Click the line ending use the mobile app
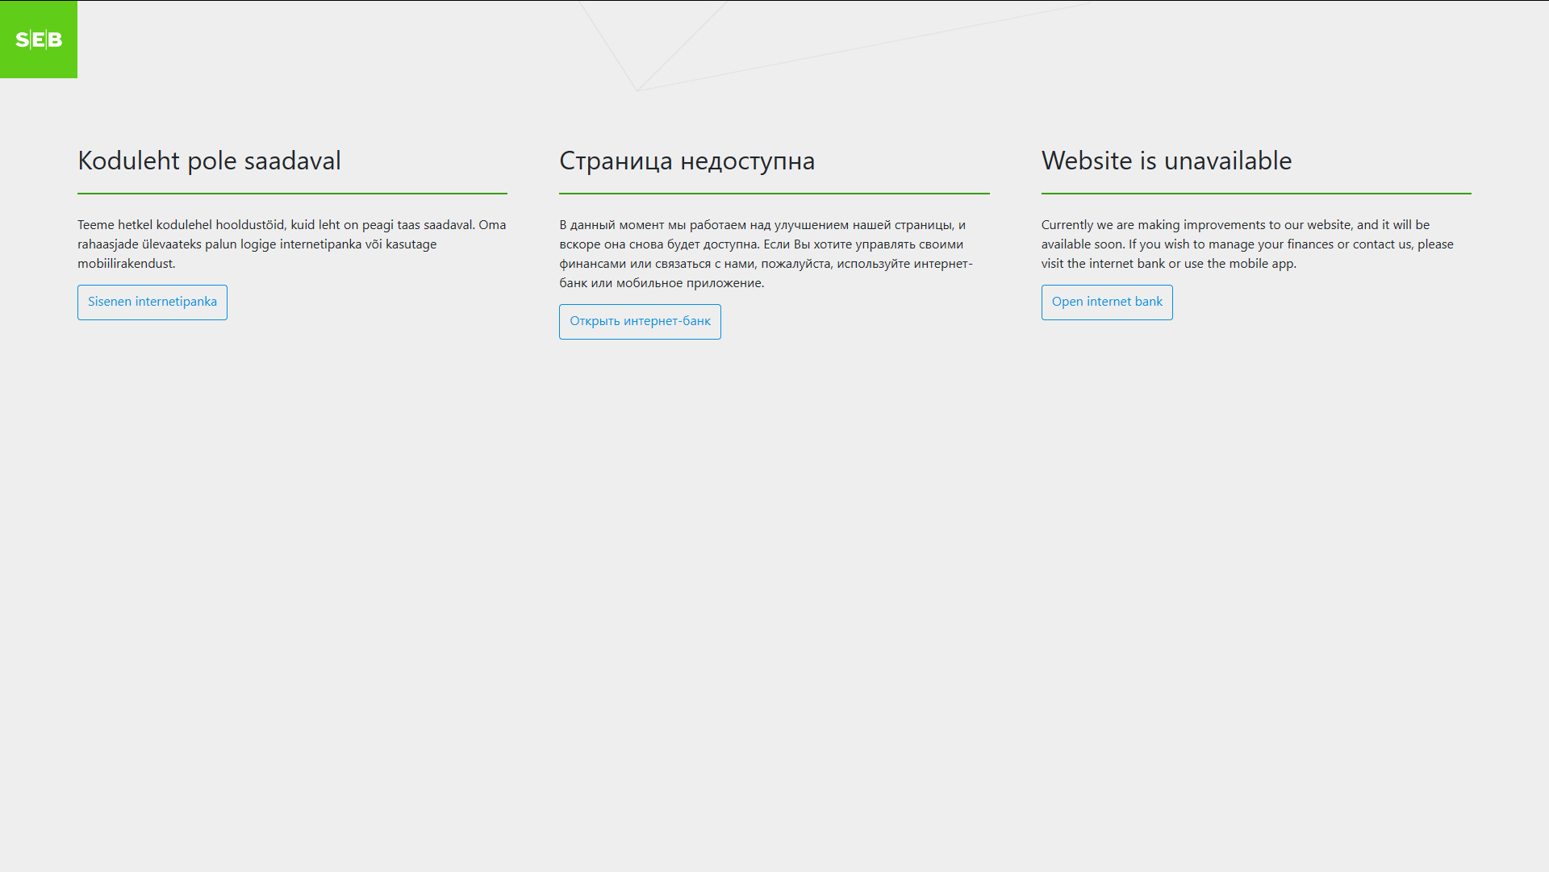Viewport: 1549px width, 872px height. [1168, 264]
